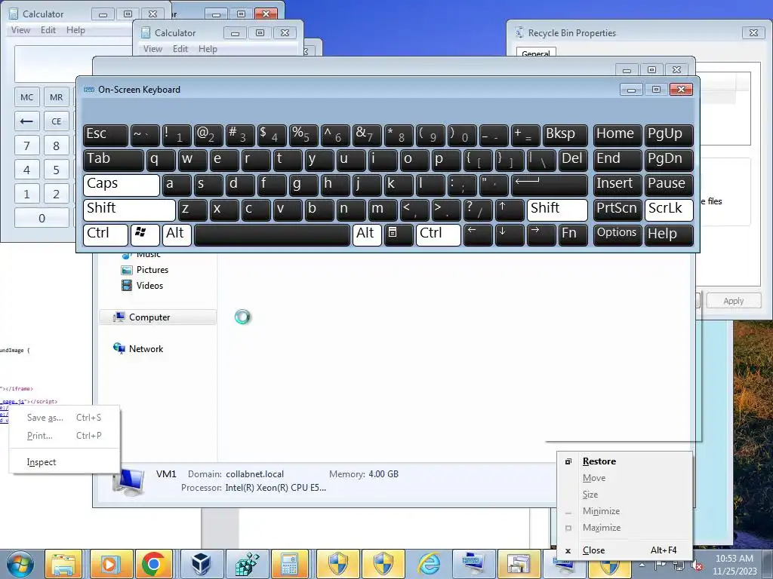Open Google Chrome from the taskbar

tap(154, 564)
